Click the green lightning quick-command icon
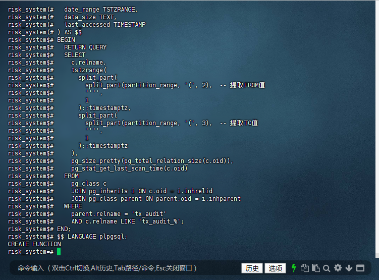Screen dimensions: 379x280 [294, 268]
